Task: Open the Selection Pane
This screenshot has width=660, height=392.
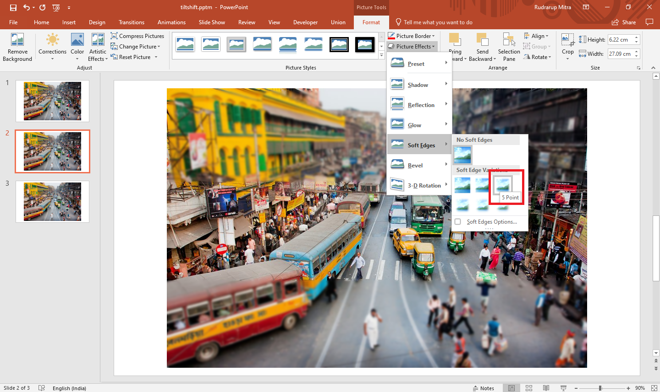Action: coord(509,47)
